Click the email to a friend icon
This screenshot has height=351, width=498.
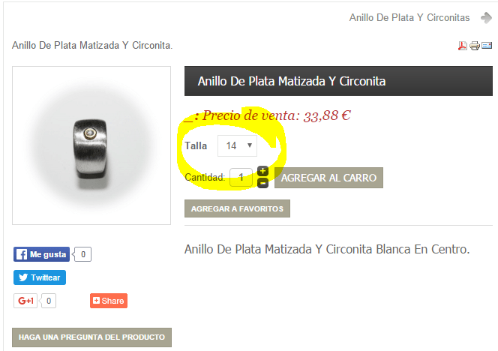point(487,46)
